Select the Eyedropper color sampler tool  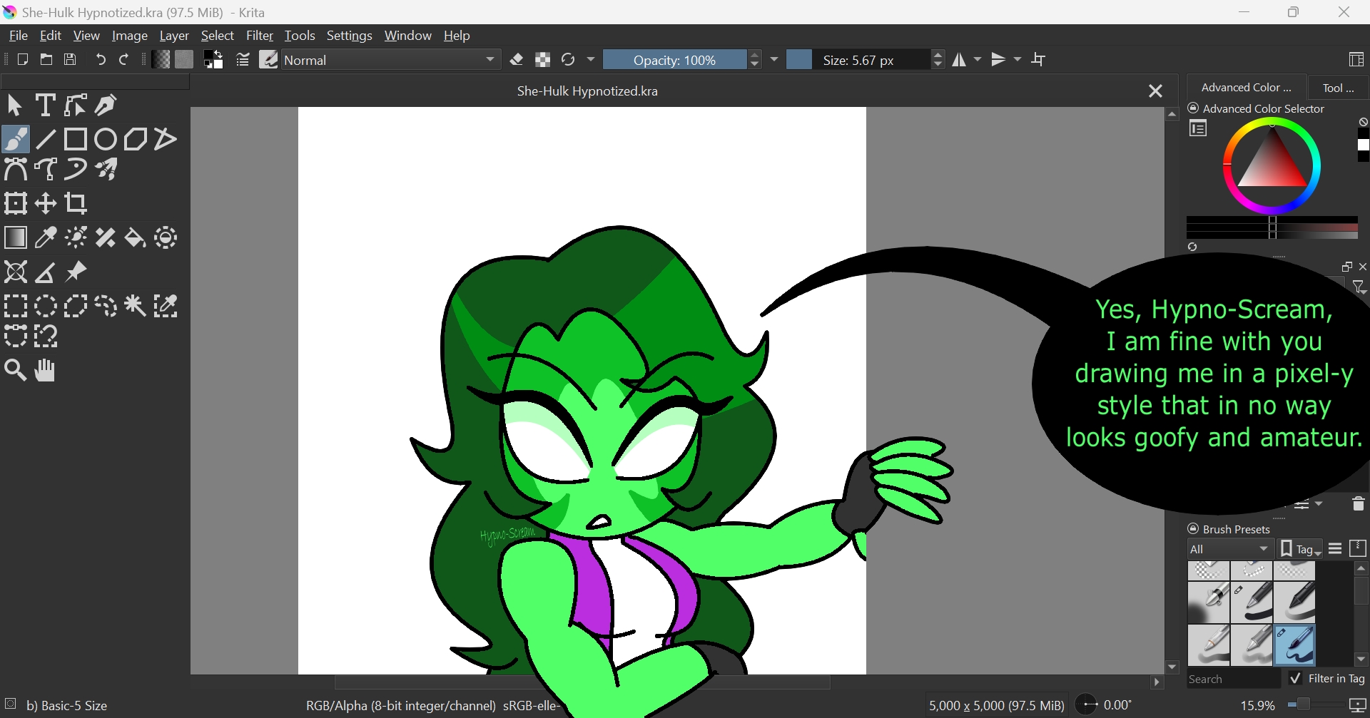(46, 238)
